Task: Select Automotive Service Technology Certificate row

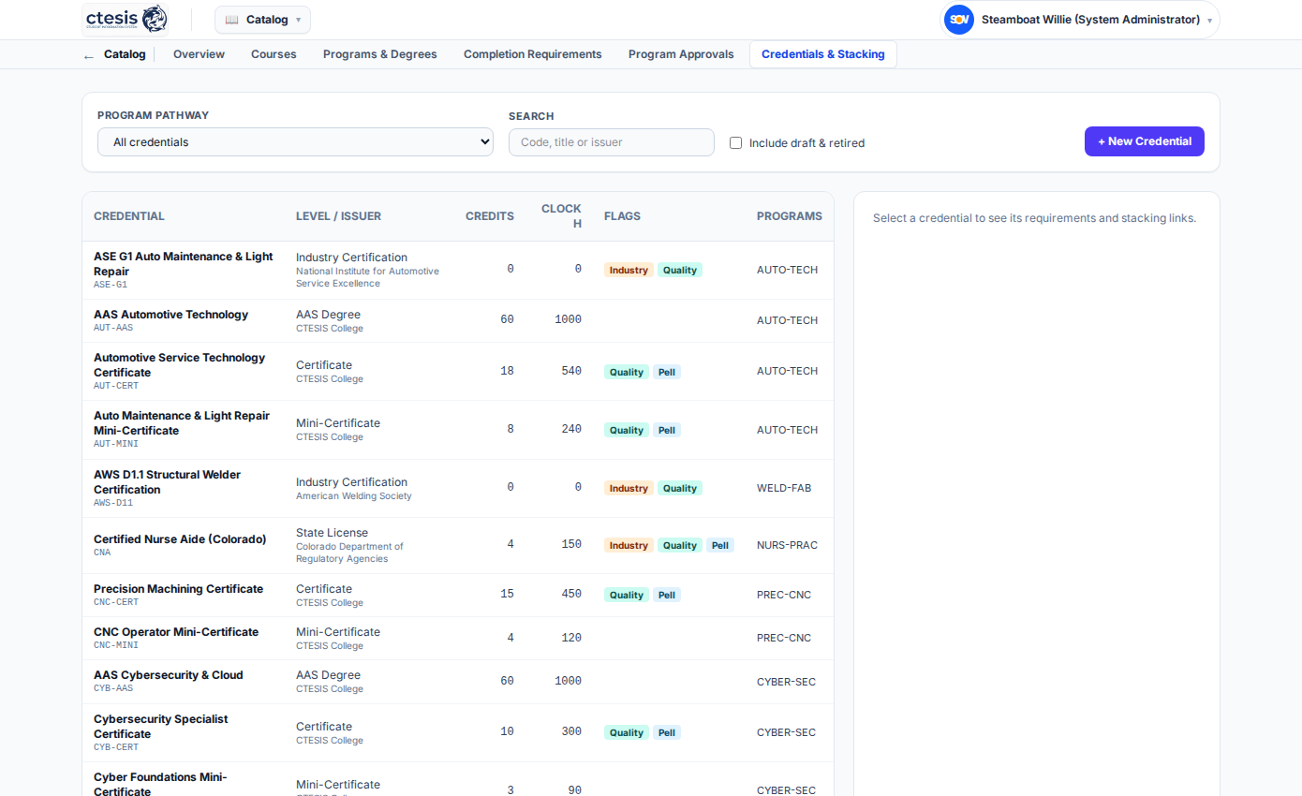Action: pyautogui.click(x=458, y=372)
